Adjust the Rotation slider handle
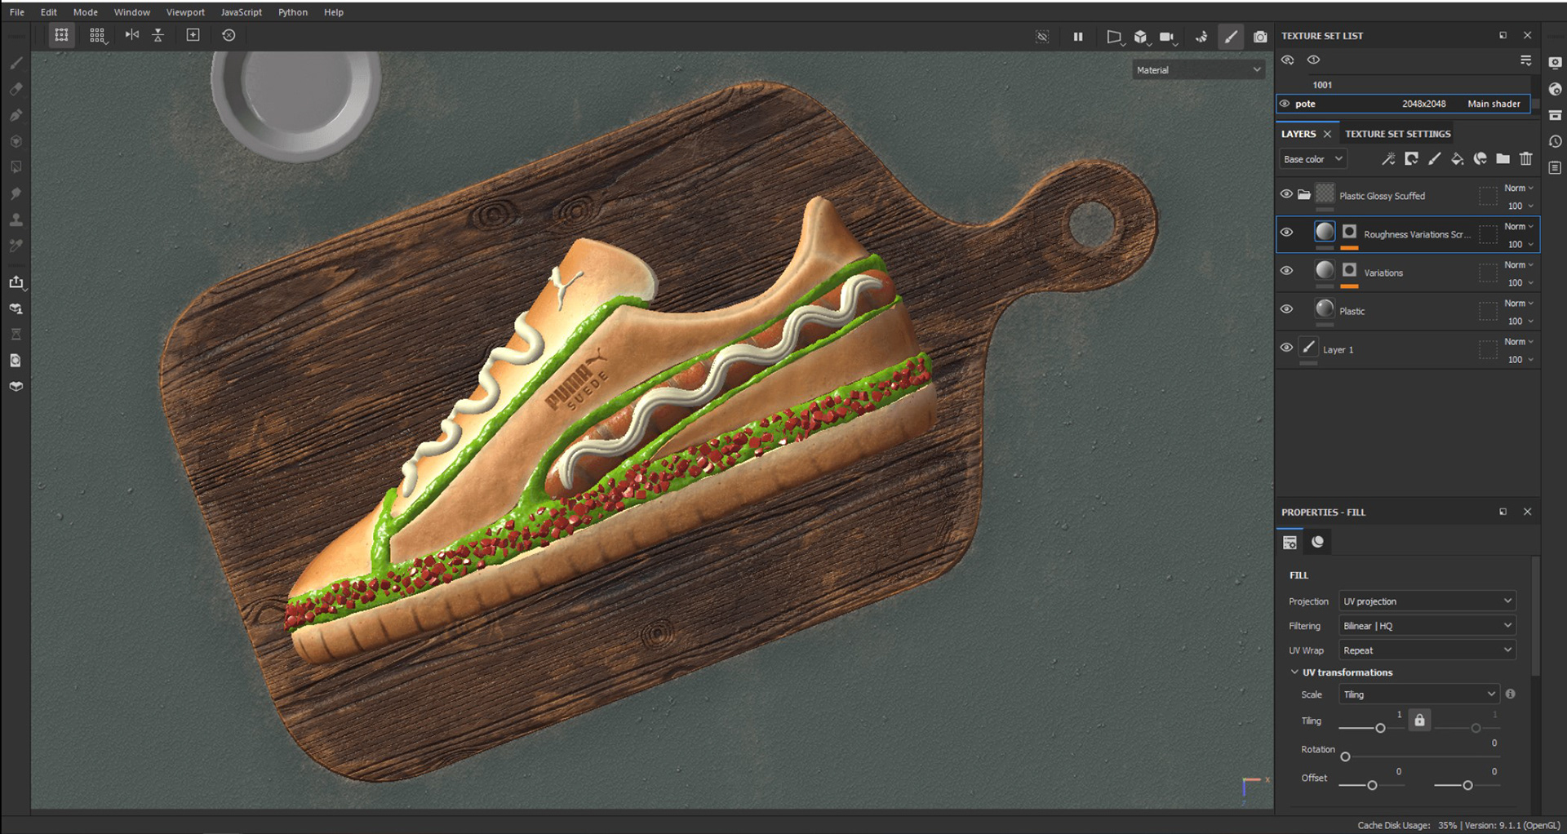 (1345, 756)
